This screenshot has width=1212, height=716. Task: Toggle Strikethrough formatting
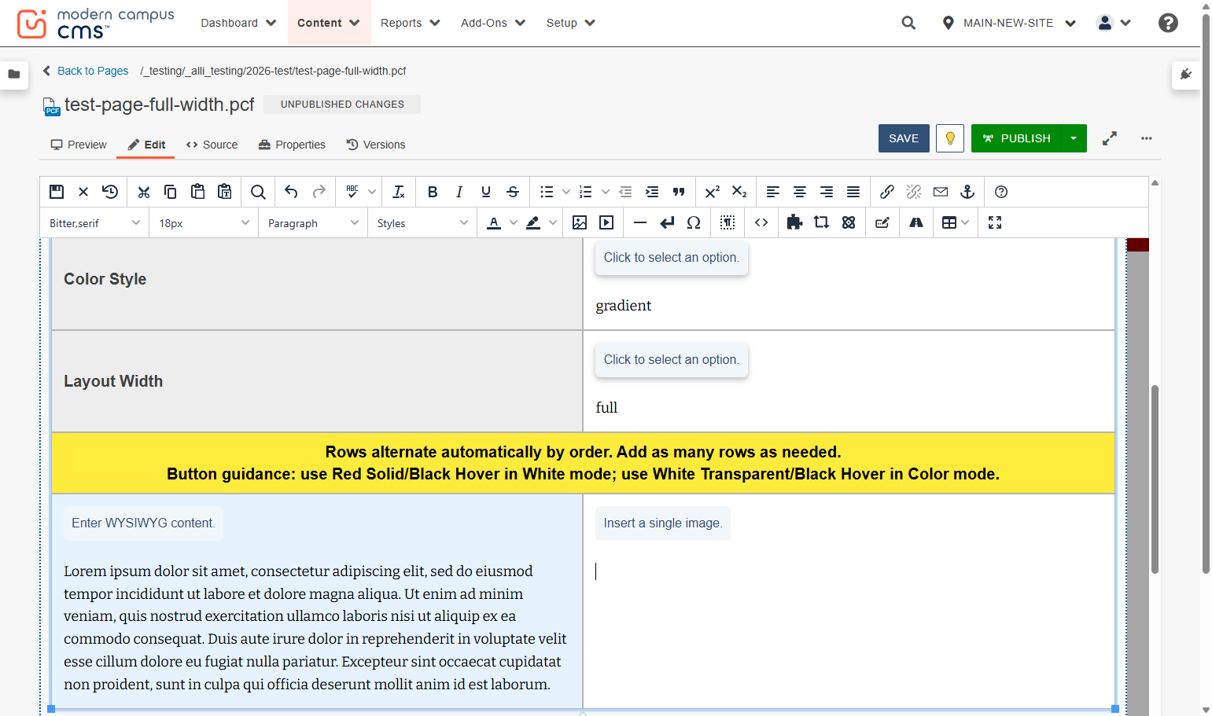513,192
